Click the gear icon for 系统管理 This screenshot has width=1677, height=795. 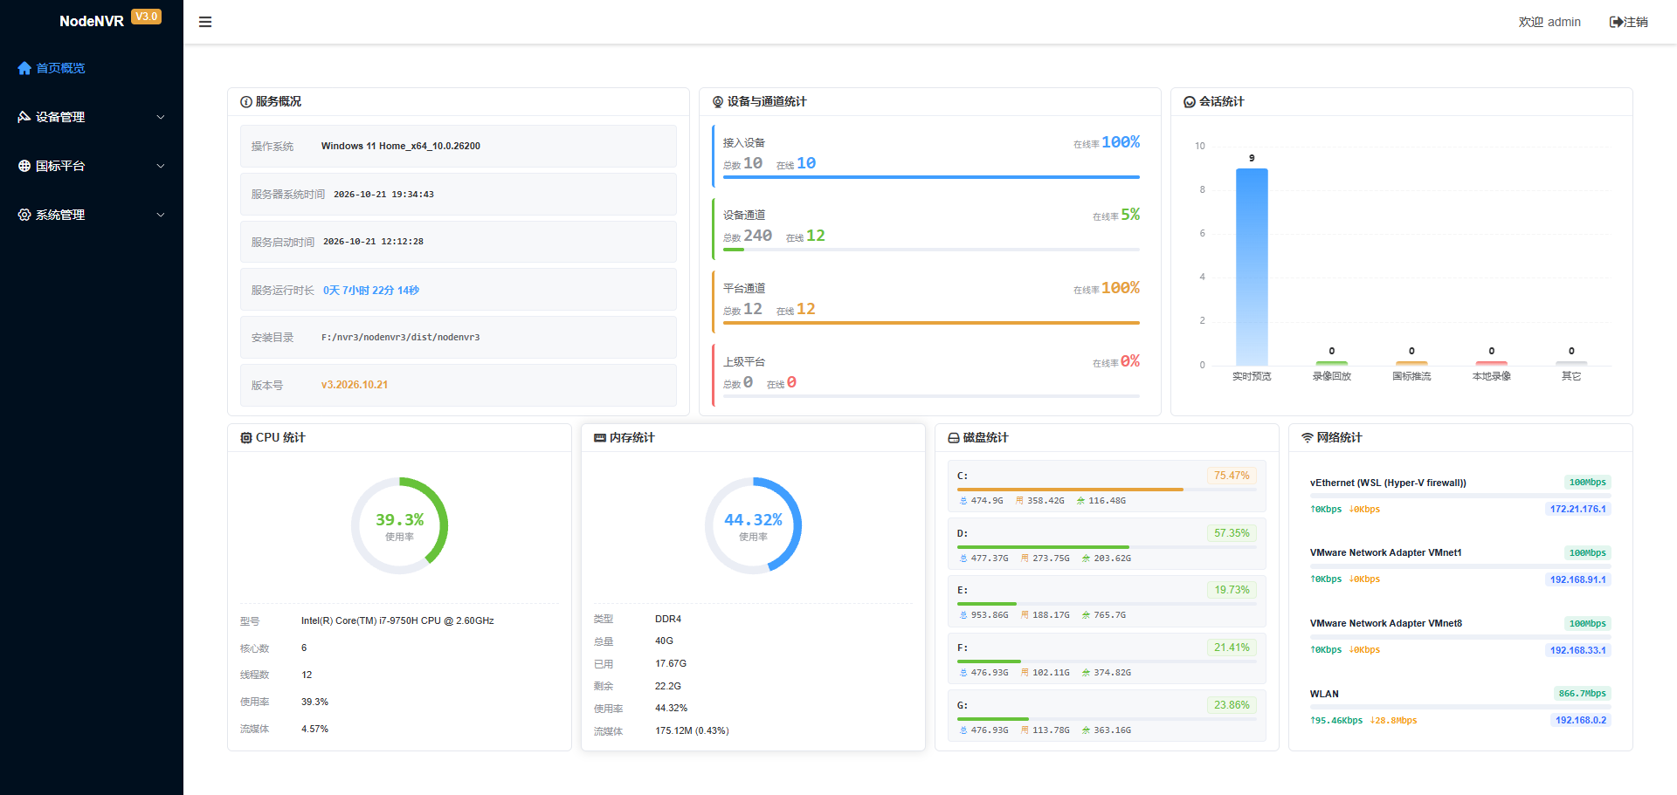[x=24, y=215]
